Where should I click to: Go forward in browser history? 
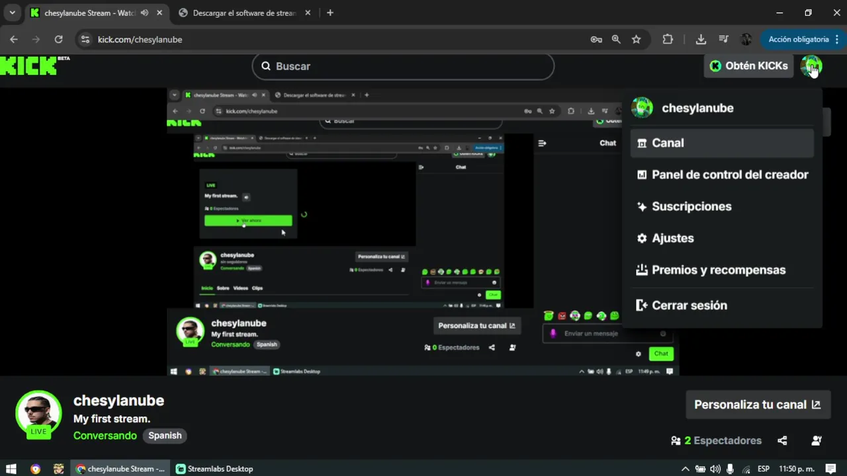36,40
